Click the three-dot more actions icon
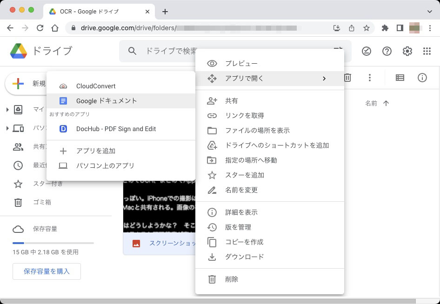The image size is (440, 304). point(369,78)
